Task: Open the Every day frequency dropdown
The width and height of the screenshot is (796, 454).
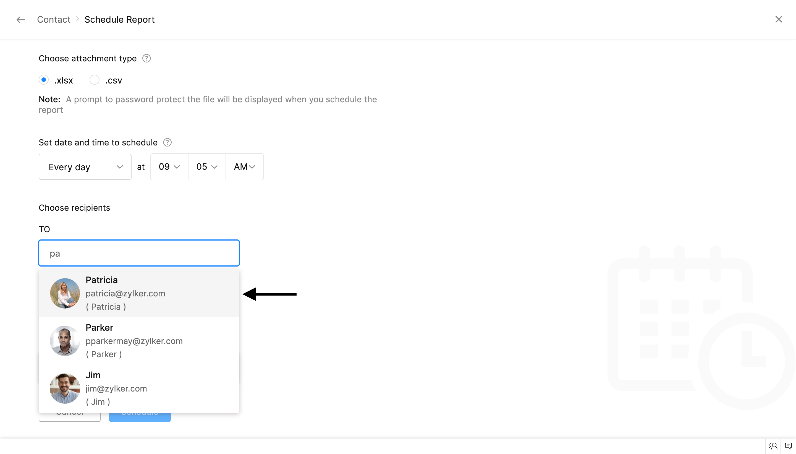Action: (85, 167)
